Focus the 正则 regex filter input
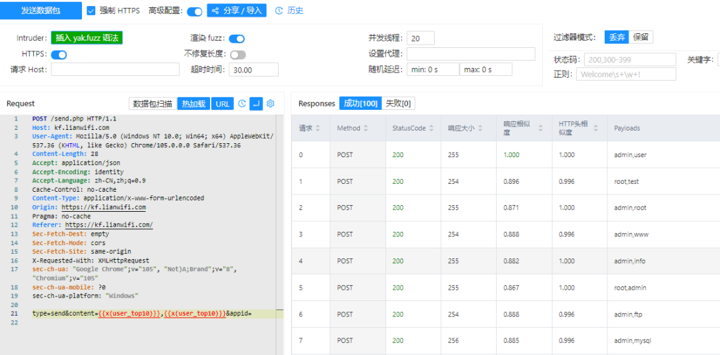 pyautogui.click(x=626, y=74)
